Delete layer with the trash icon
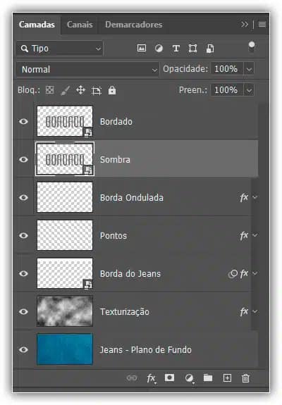Image resolution: width=282 pixels, height=405 pixels. pos(245,378)
